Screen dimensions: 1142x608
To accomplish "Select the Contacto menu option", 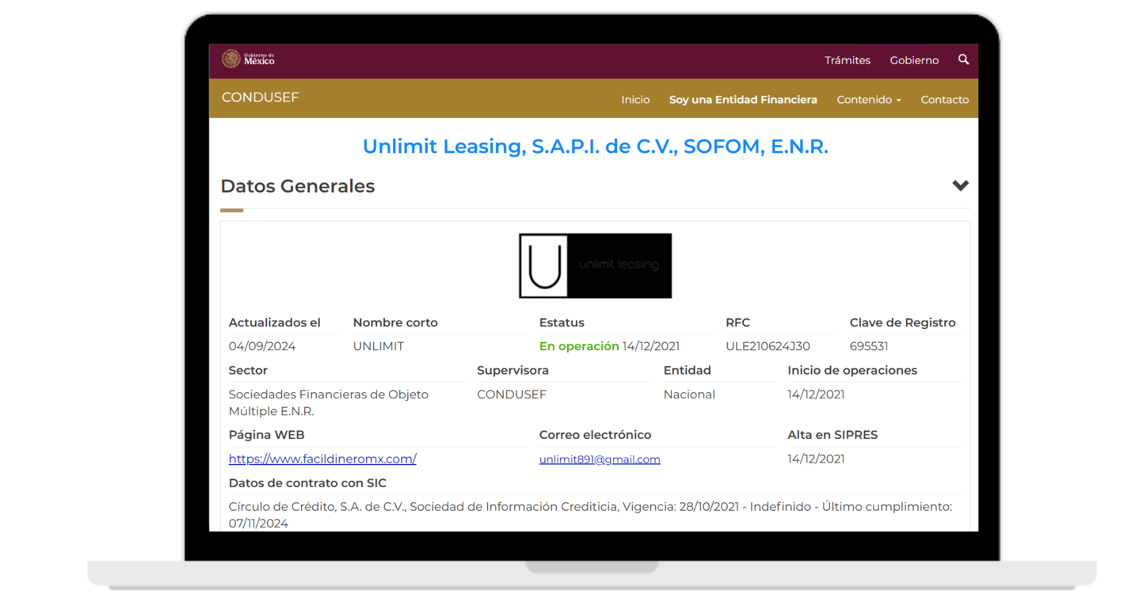I will click(944, 99).
